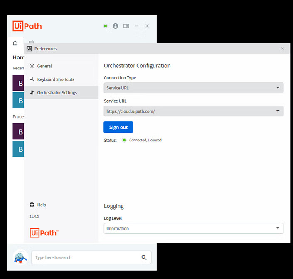293x279 pixels.
Task: Click the search box in Assistant
Action: [91, 257]
